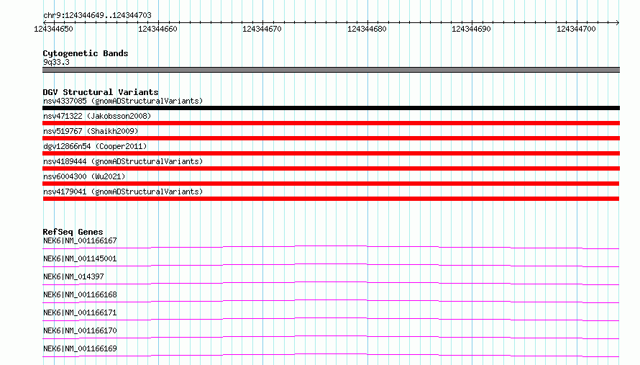This screenshot has height=365, width=640.
Task: Open nsv6004300 (Wu2021) label
Action: (84, 176)
